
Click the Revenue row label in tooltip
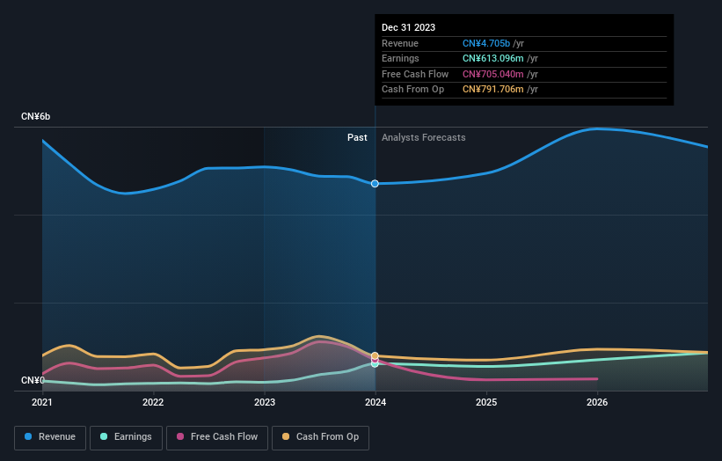(x=400, y=43)
